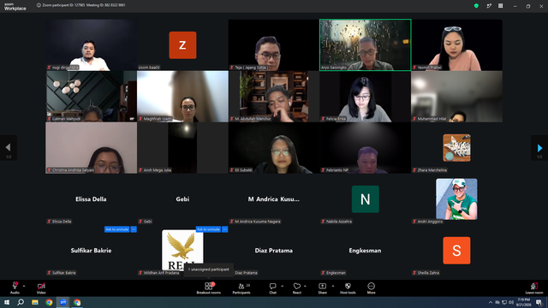Click the taskbar clock showing 7:19 PM
Viewport: 548px width, 308px height.
pyautogui.click(x=523, y=302)
